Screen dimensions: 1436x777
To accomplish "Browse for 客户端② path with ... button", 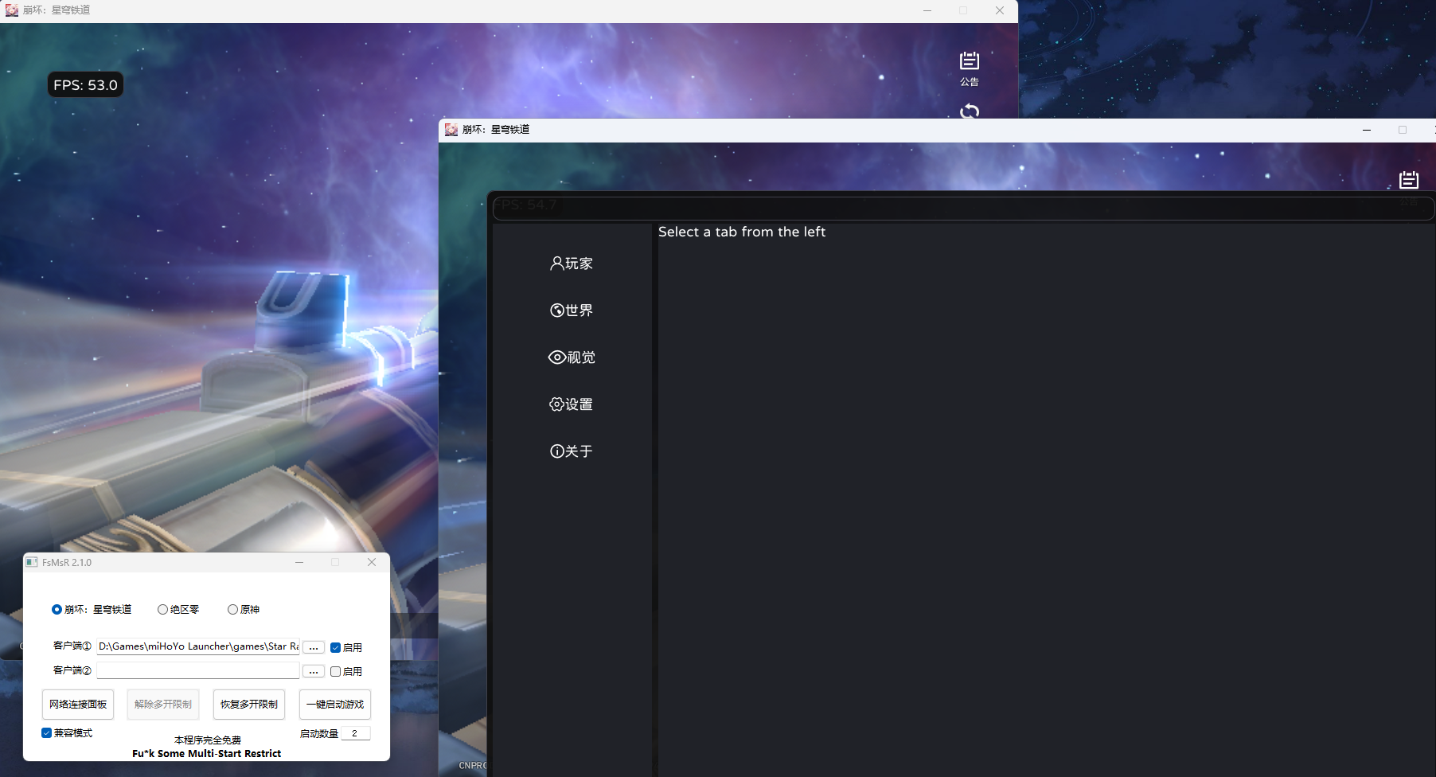I will point(314,671).
